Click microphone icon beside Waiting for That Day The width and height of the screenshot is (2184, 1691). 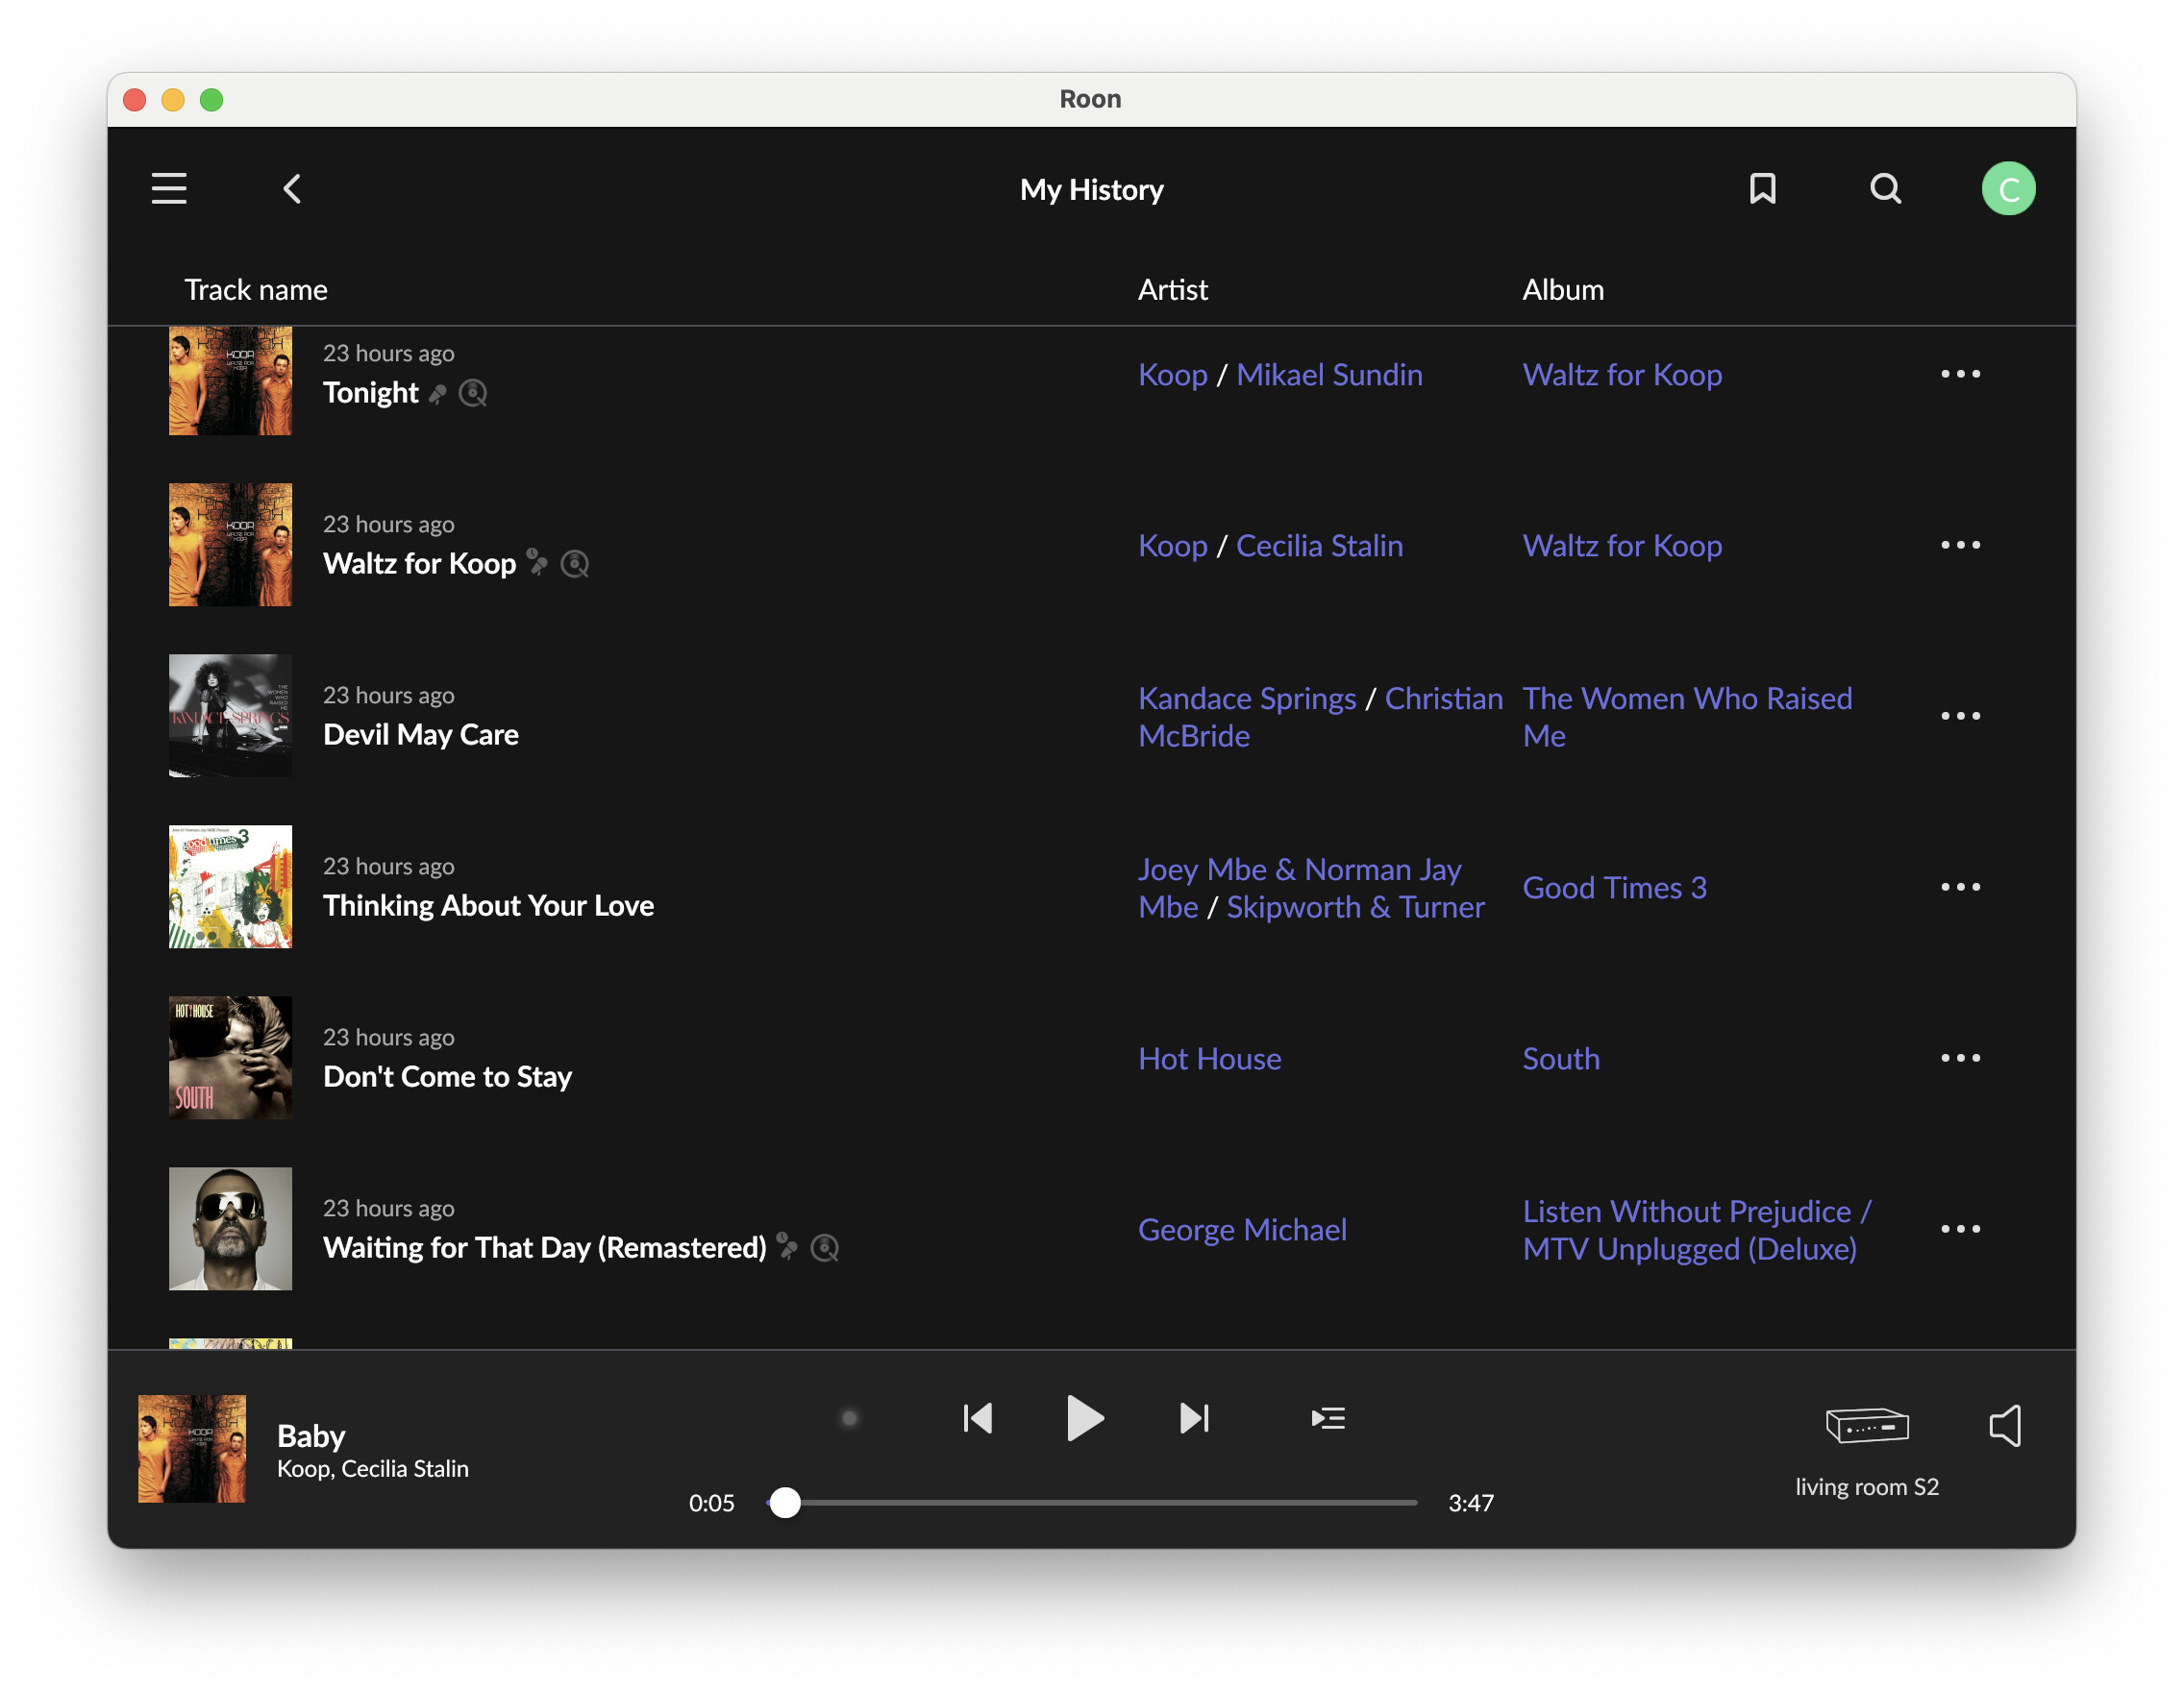788,1246
